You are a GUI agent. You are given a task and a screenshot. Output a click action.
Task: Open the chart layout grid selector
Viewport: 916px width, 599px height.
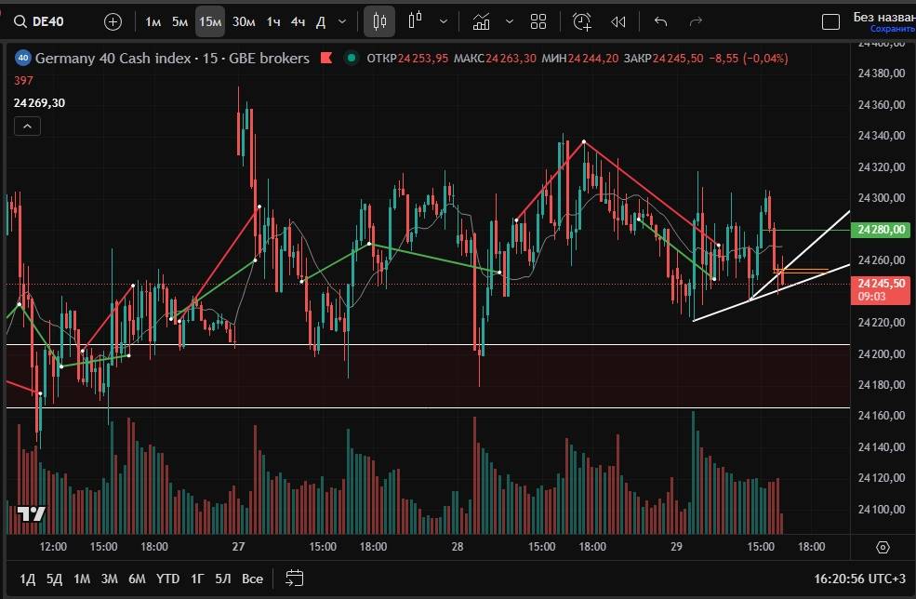[538, 21]
